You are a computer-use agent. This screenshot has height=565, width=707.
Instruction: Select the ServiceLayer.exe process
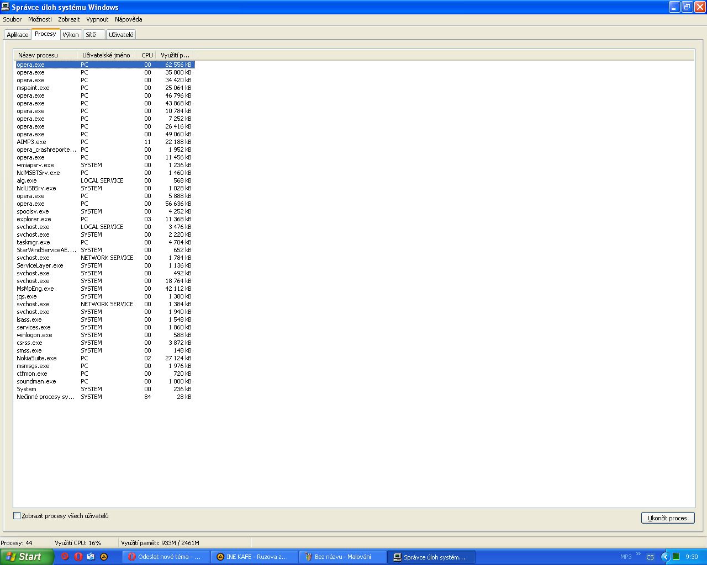pos(105,265)
